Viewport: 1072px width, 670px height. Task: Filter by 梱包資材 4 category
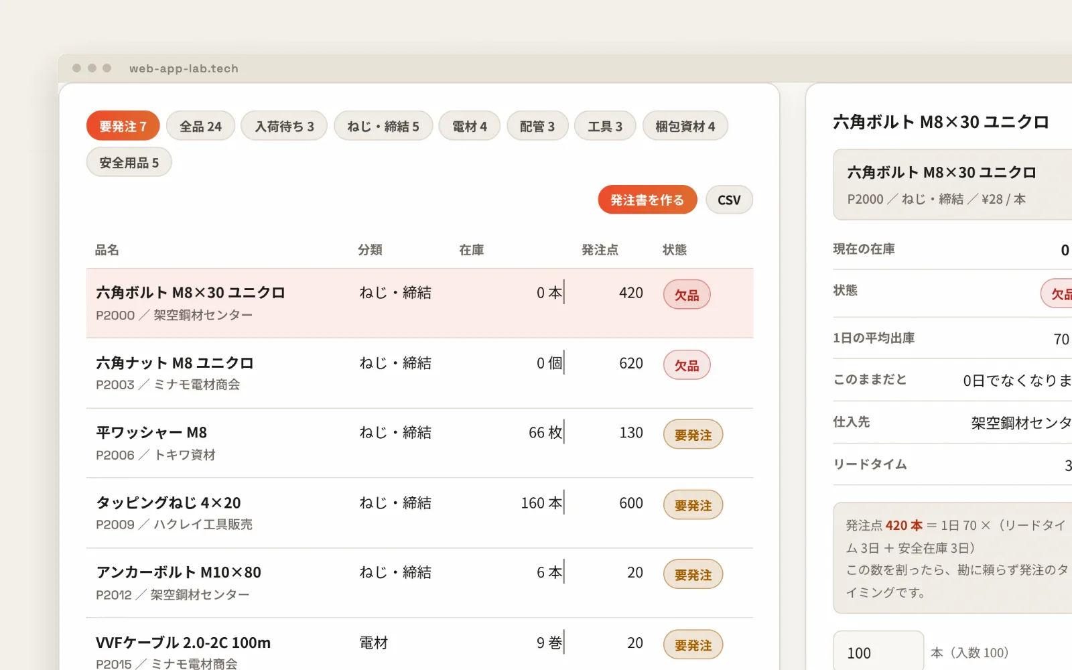[x=685, y=126]
